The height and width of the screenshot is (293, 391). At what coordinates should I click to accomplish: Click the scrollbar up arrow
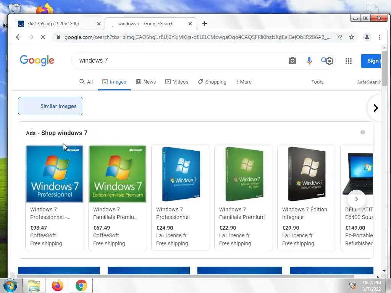(384, 48)
